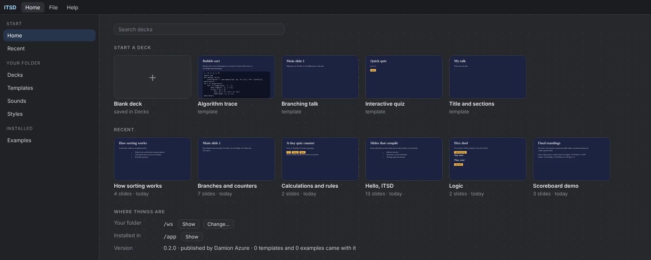Open the Interactive quiz template thumbnail
This screenshot has width=651, height=260.
tap(404, 77)
